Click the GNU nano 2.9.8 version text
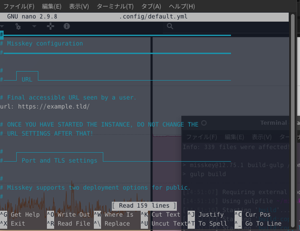Viewport: 300px width, 231px height. pos(32,16)
